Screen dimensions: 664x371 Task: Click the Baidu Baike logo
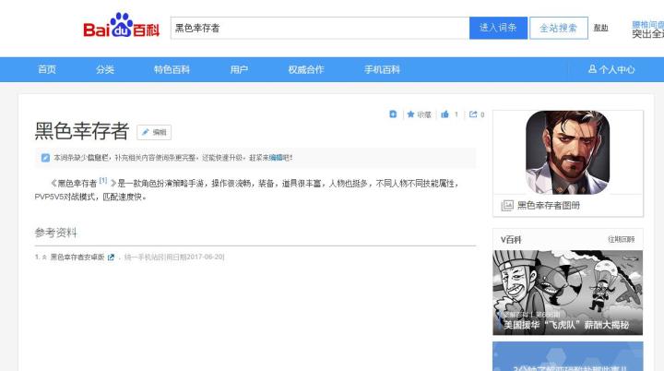click(121, 26)
